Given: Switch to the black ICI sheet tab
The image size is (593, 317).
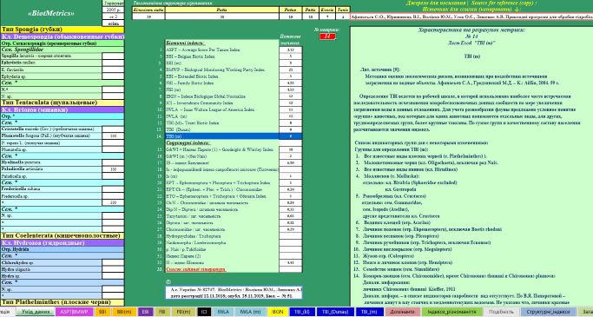Looking at the screenshot, I should (204, 312).
